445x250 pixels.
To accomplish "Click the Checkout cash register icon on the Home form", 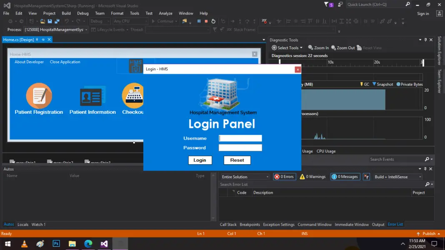I will tap(133, 96).
